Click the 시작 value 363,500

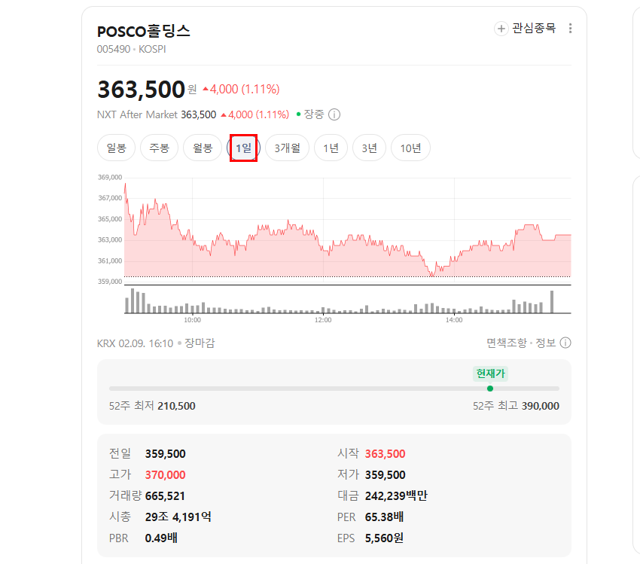[386, 454]
